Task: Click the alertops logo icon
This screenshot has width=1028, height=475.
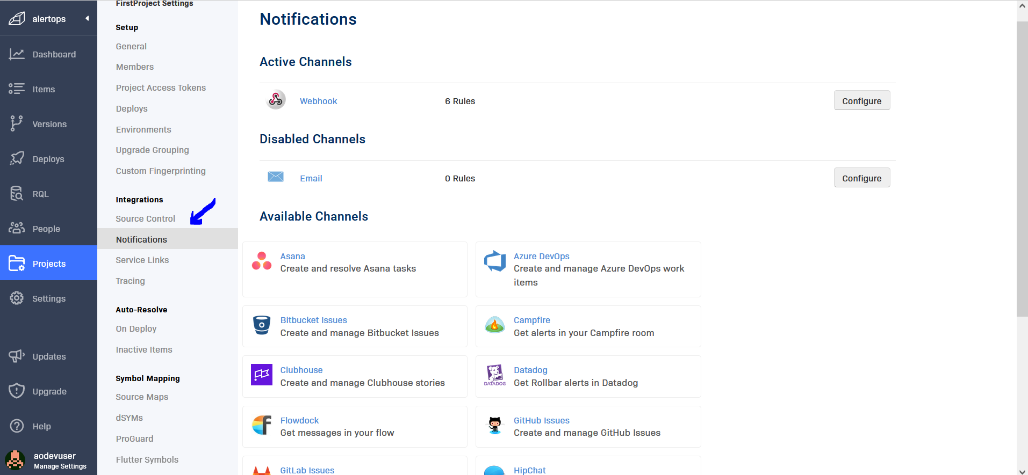Action: click(17, 19)
